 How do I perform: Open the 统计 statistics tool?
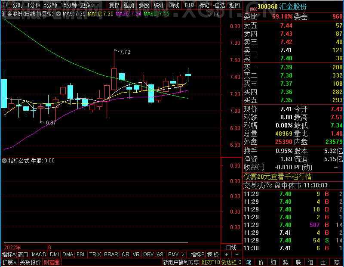159,5
